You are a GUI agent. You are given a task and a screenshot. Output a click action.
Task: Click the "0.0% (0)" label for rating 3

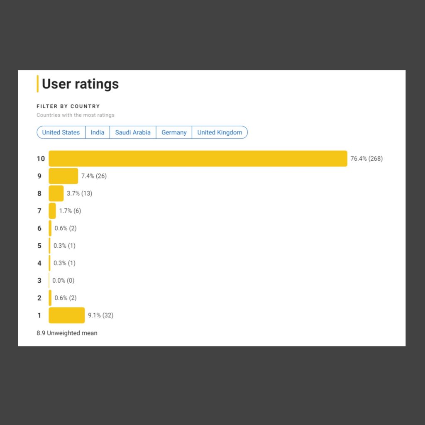click(64, 281)
